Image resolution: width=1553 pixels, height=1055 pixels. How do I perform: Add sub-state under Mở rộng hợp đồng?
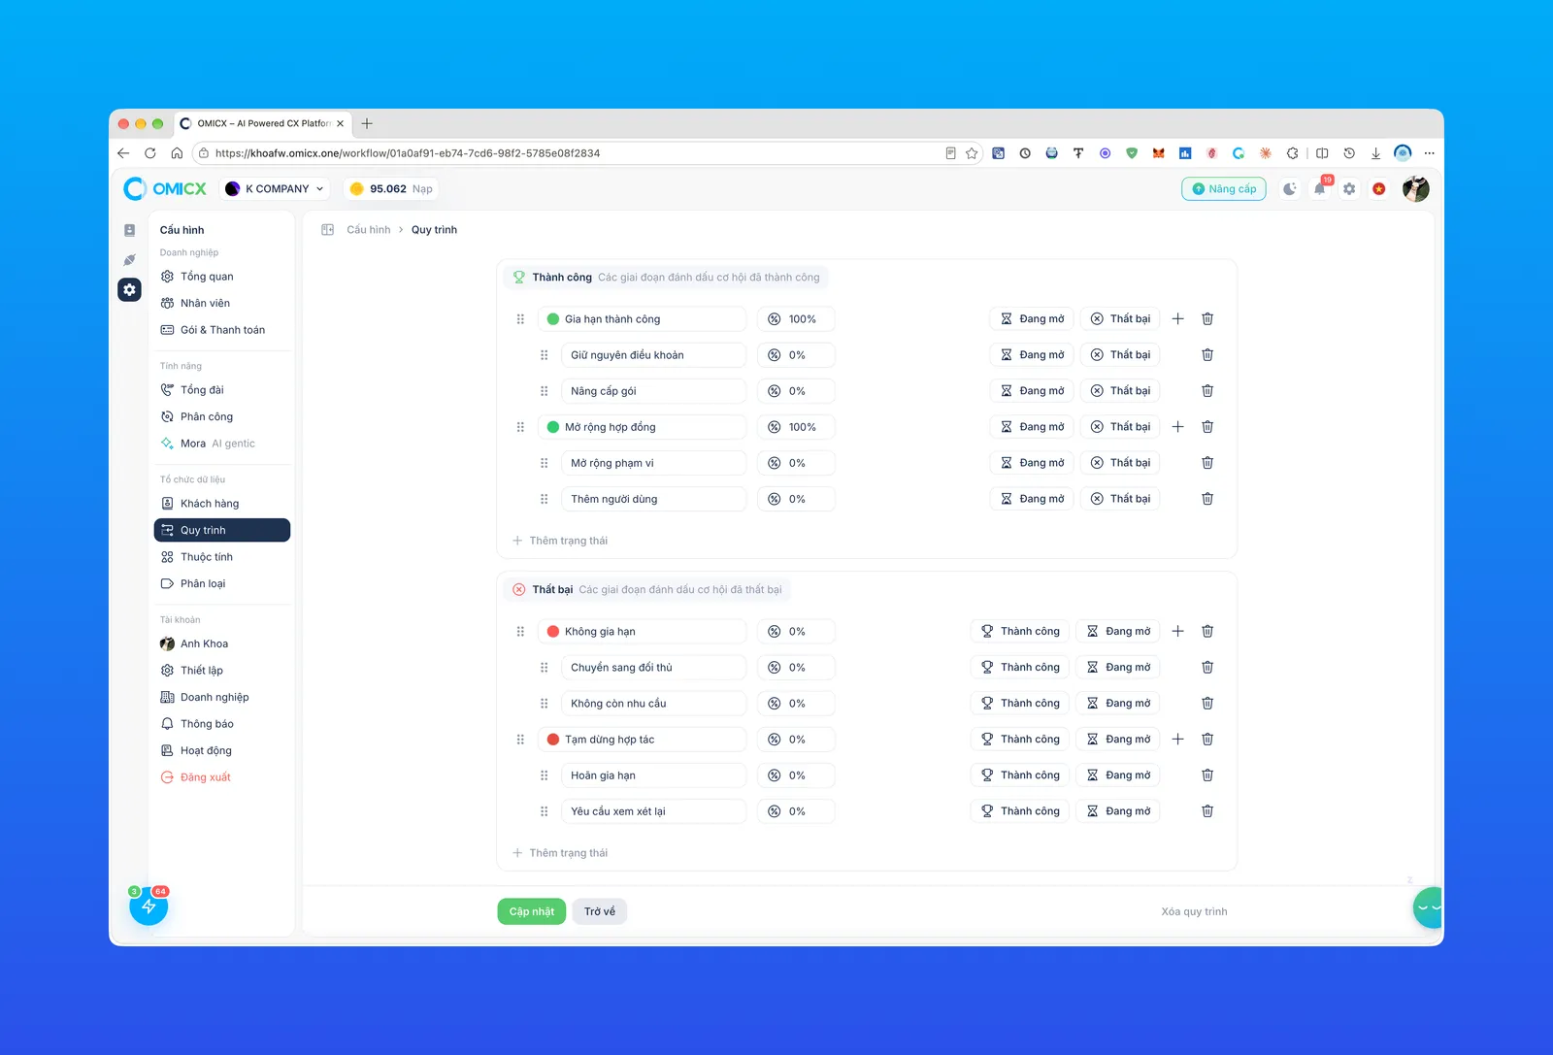(1177, 427)
